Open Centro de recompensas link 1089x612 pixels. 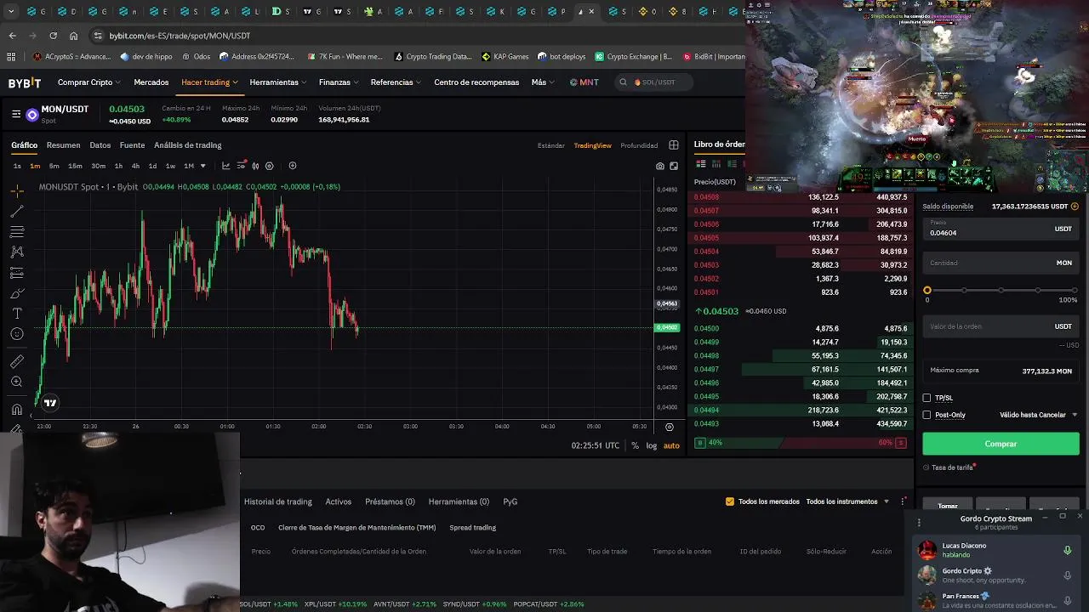click(476, 82)
